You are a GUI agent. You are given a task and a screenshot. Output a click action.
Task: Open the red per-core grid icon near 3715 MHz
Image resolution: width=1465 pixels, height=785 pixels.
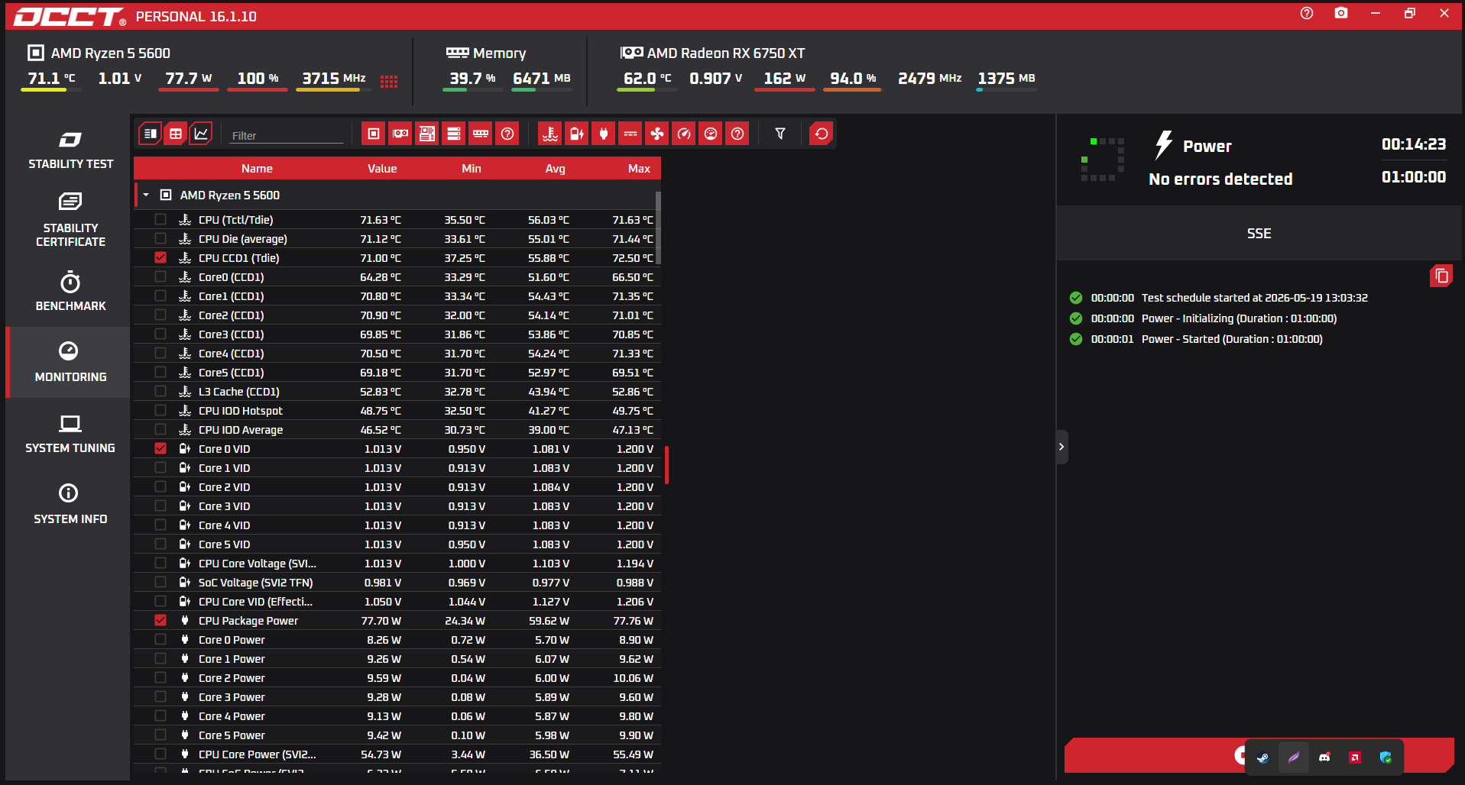coord(389,82)
